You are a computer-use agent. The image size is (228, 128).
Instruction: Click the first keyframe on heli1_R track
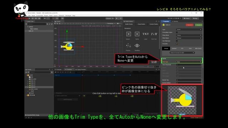coord(82,75)
